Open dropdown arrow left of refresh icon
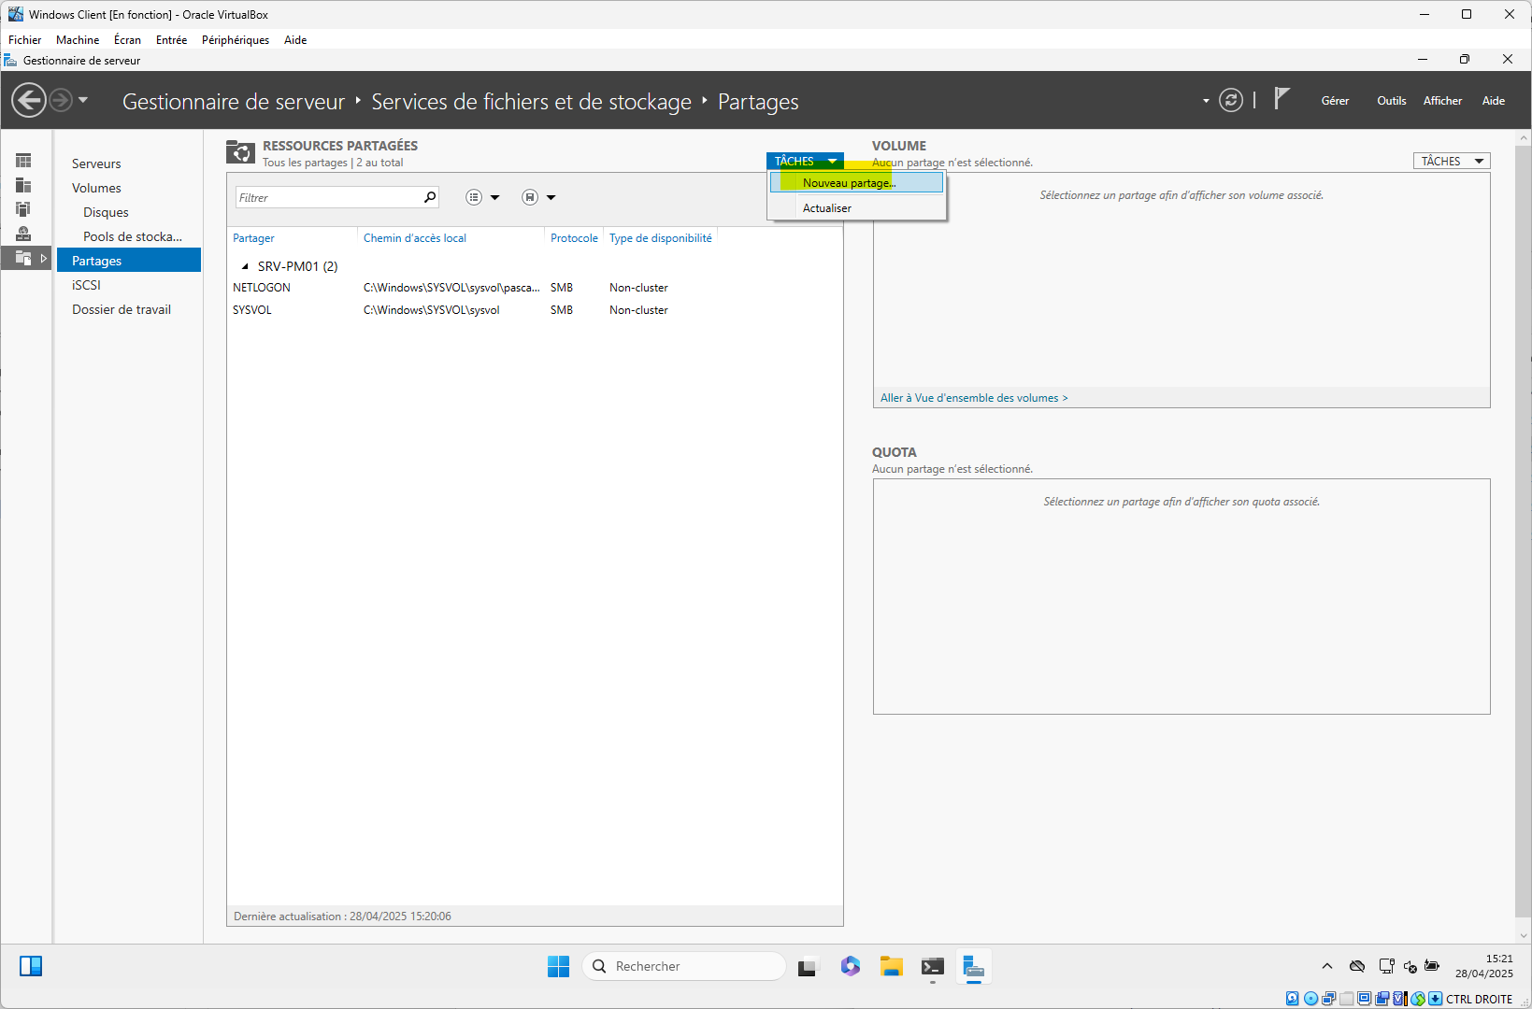 [x=1206, y=101]
